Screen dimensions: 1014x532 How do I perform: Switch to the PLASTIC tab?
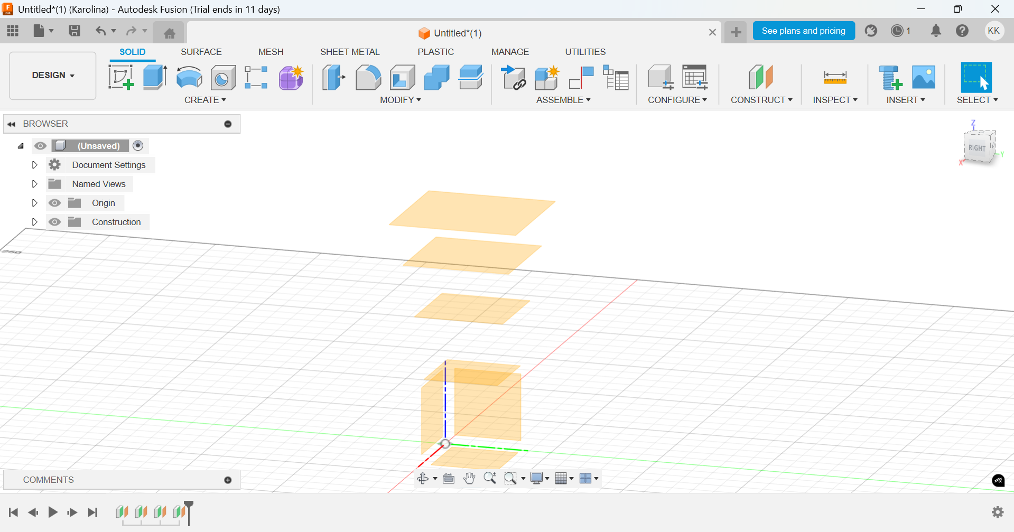(435, 52)
